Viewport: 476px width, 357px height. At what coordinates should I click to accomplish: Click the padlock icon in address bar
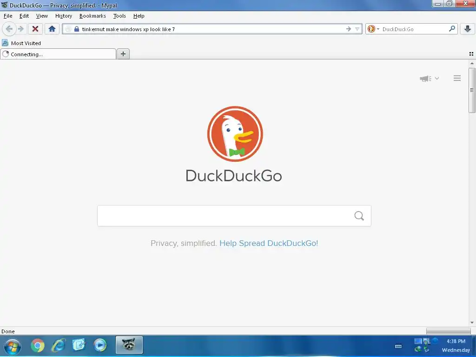(x=77, y=29)
